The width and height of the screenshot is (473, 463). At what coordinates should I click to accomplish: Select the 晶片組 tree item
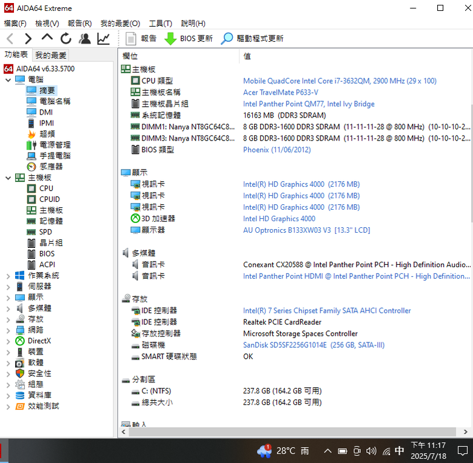pos(51,242)
